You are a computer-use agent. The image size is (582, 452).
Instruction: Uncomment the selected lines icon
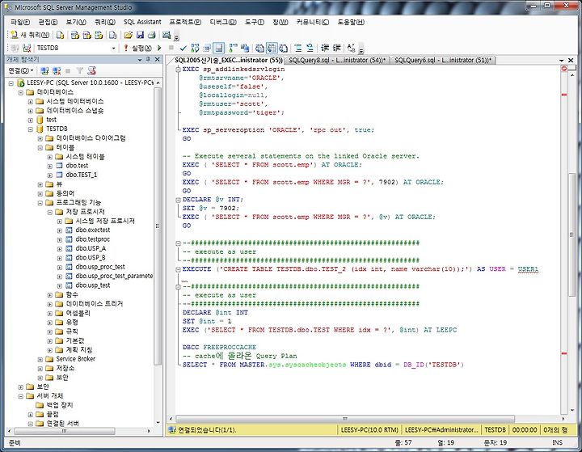pos(310,48)
